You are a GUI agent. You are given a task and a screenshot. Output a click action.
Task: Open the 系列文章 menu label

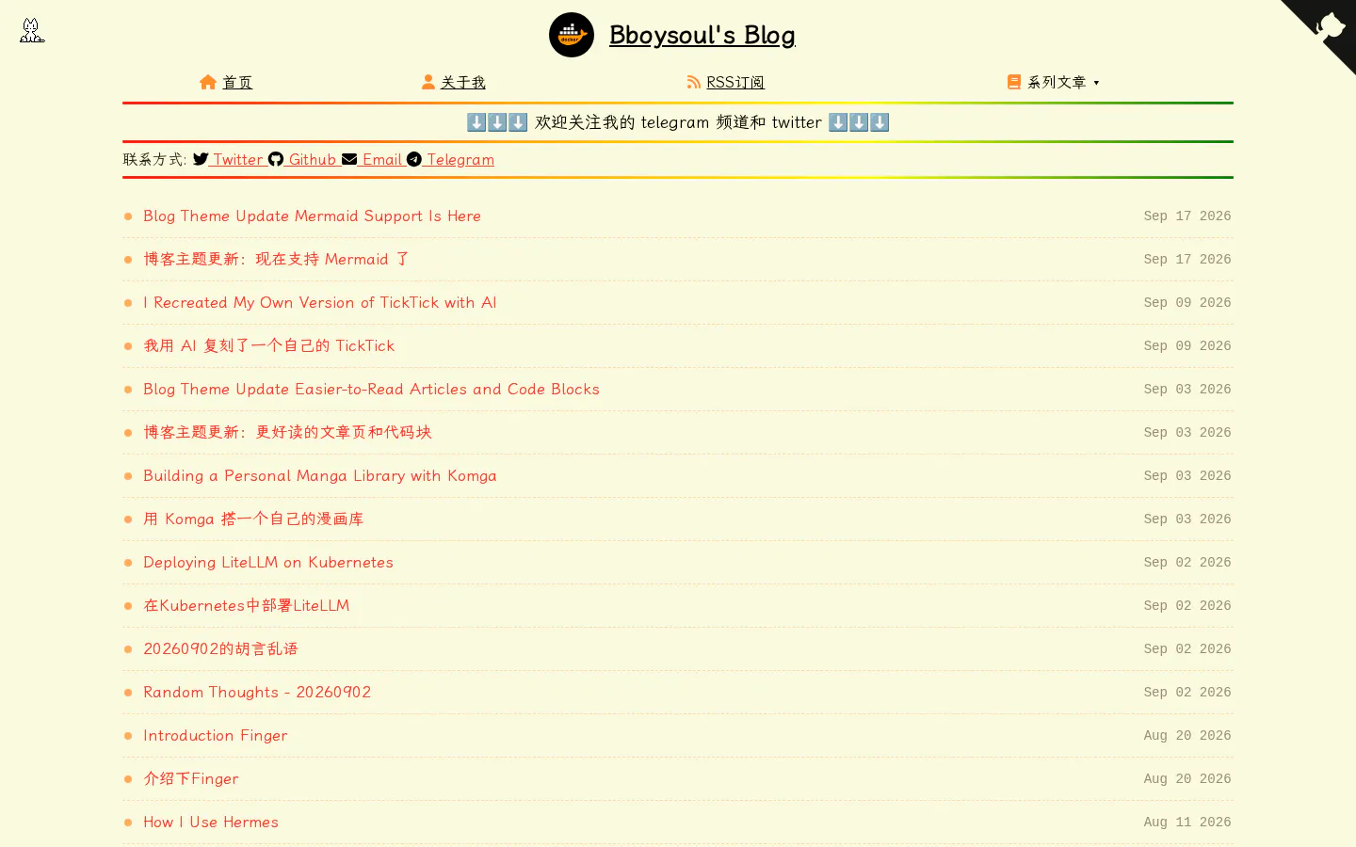(1057, 82)
